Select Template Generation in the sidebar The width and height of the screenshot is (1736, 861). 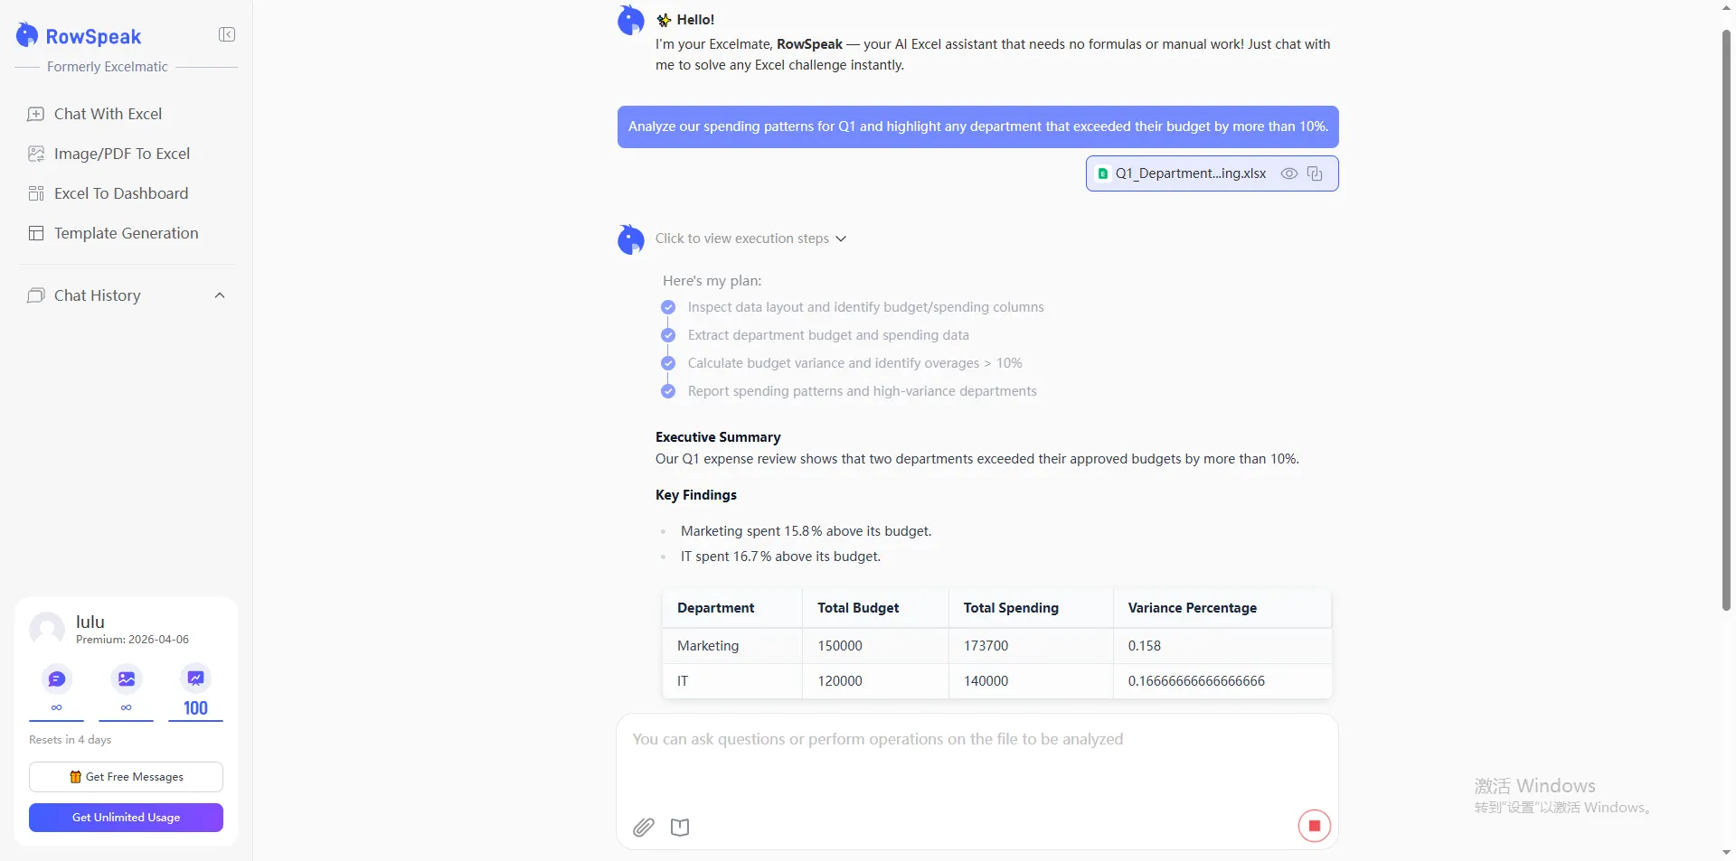click(x=126, y=233)
